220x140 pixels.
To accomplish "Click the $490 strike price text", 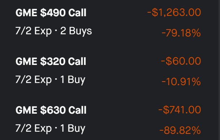I will [x=53, y=13].
